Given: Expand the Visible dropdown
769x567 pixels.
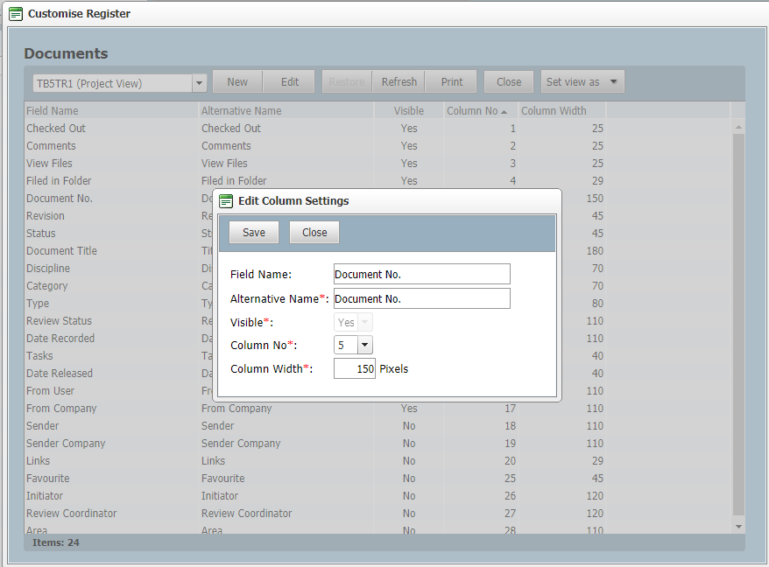Looking at the screenshot, I should 365,323.
